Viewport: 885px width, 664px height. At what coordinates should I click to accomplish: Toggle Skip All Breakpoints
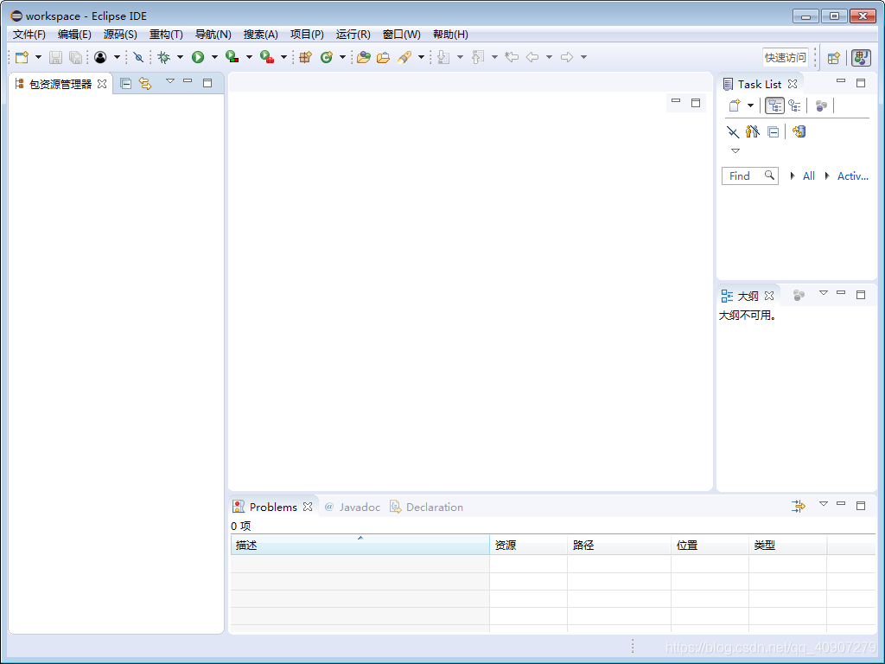click(138, 57)
